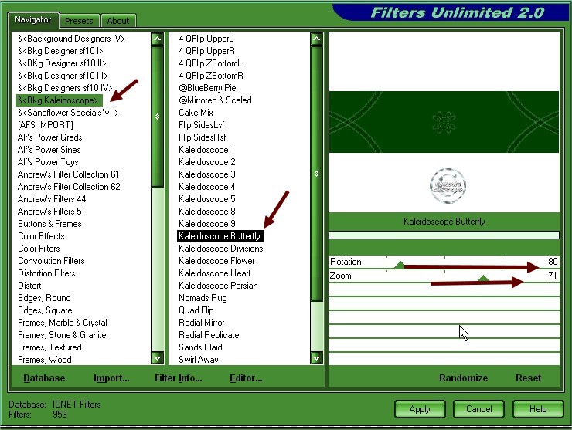Switch to the Navigator tab

click(32, 19)
